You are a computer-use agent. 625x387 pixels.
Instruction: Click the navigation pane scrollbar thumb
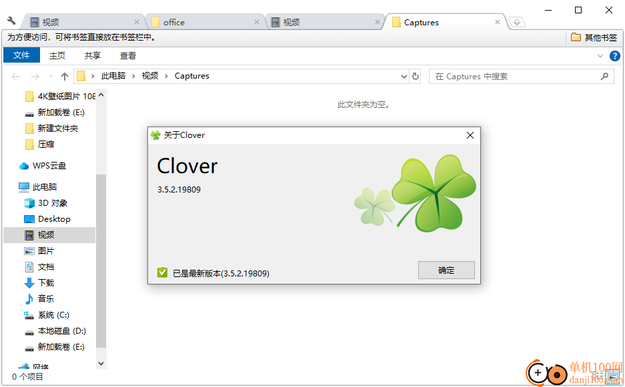101,261
